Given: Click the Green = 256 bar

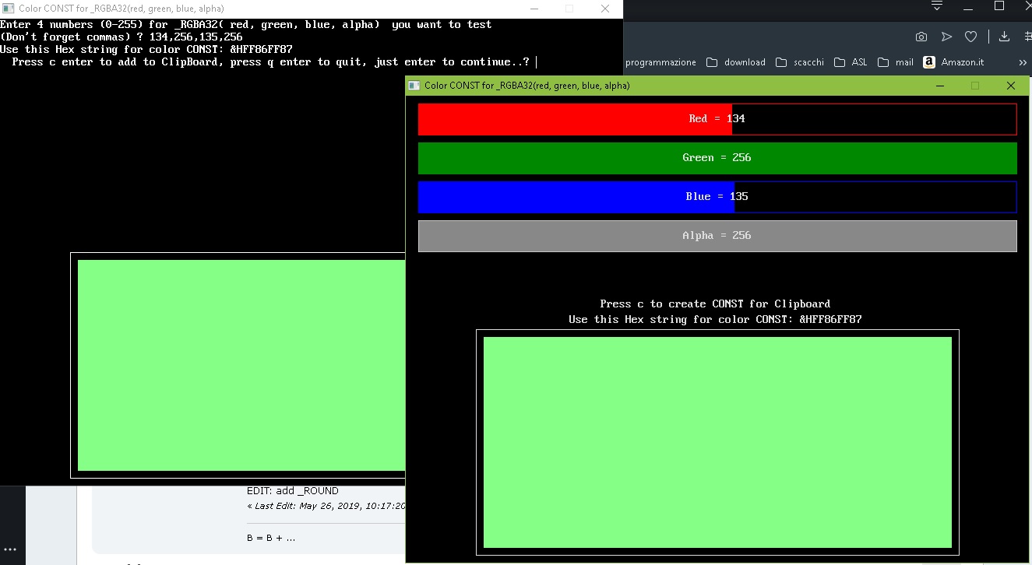Looking at the screenshot, I should [x=717, y=158].
